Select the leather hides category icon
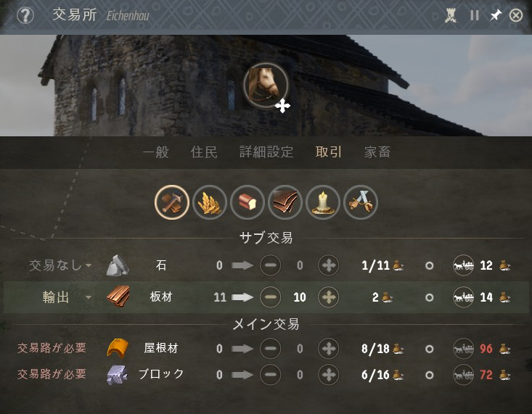 pos(285,202)
